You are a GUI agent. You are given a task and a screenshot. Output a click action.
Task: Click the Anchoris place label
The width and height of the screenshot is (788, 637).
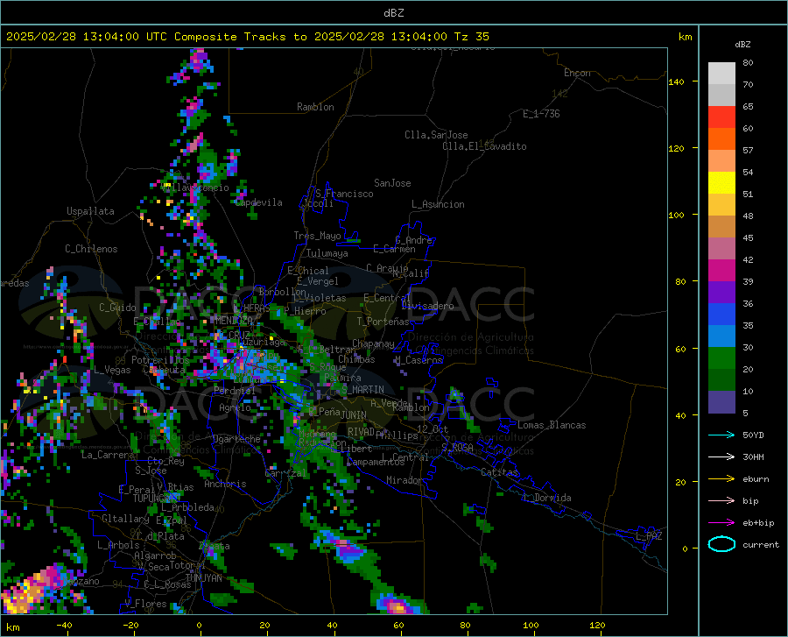point(225,484)
